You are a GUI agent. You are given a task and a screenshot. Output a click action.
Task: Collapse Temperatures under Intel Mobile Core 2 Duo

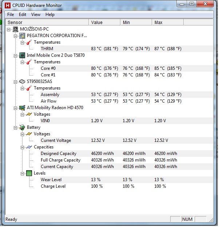point(22,62)
